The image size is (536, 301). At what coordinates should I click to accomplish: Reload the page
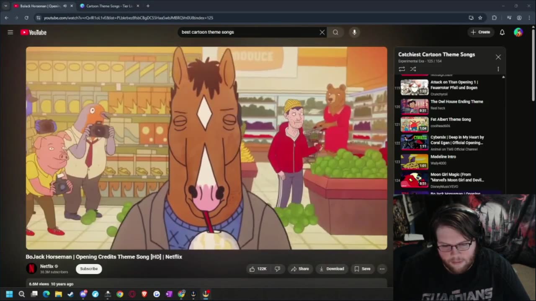tap(26, 18)
